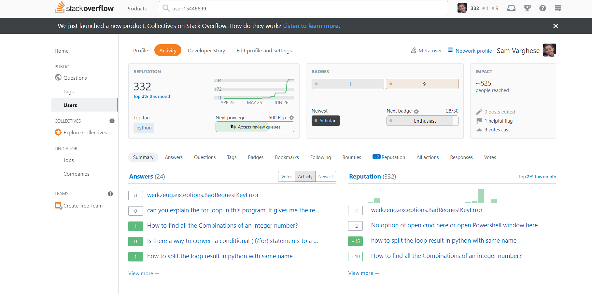Open the achievements trophy icon

coord(527,8)
